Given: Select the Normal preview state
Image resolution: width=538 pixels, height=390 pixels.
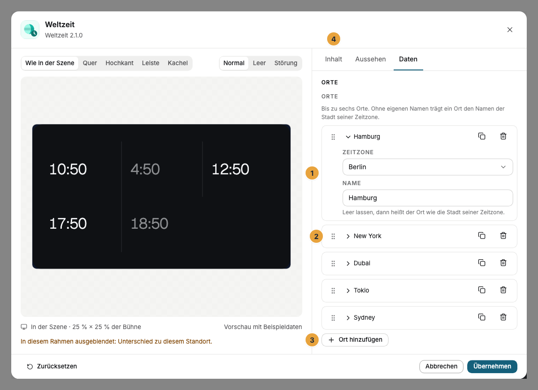Looking at the screenshot, I should pos(234,63).
